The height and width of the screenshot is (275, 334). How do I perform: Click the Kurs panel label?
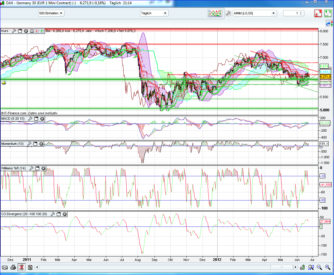(x=5, y=31)
